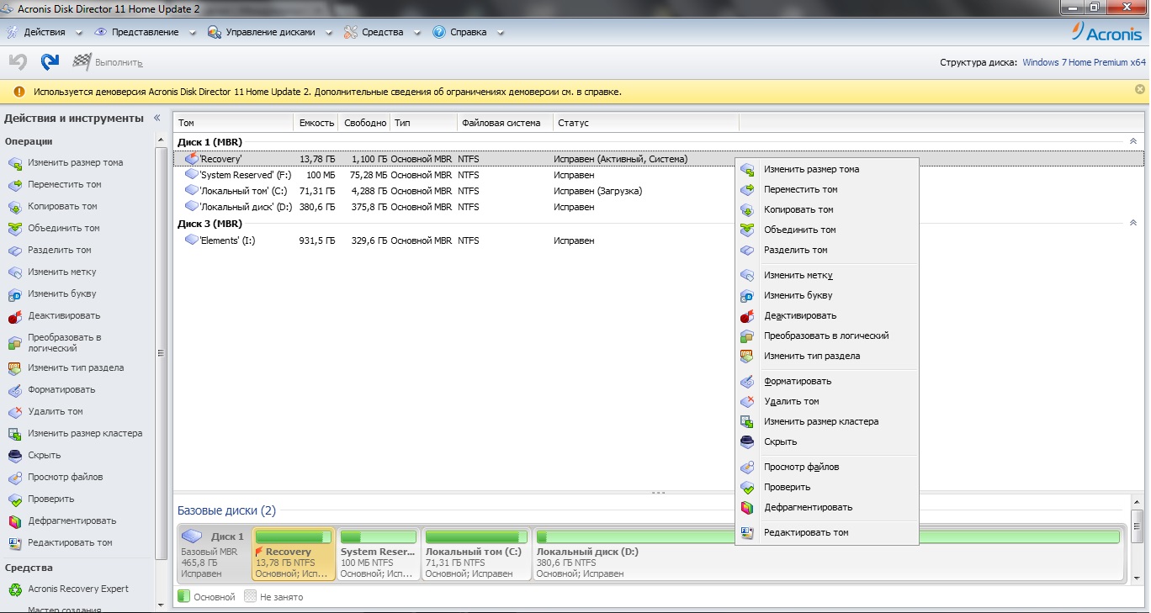This screenshot has height=613, width=1151.
Task: Open Acronis Recovery Expert in sidebar
Action: pyautogui.click(x=77, y=589)
